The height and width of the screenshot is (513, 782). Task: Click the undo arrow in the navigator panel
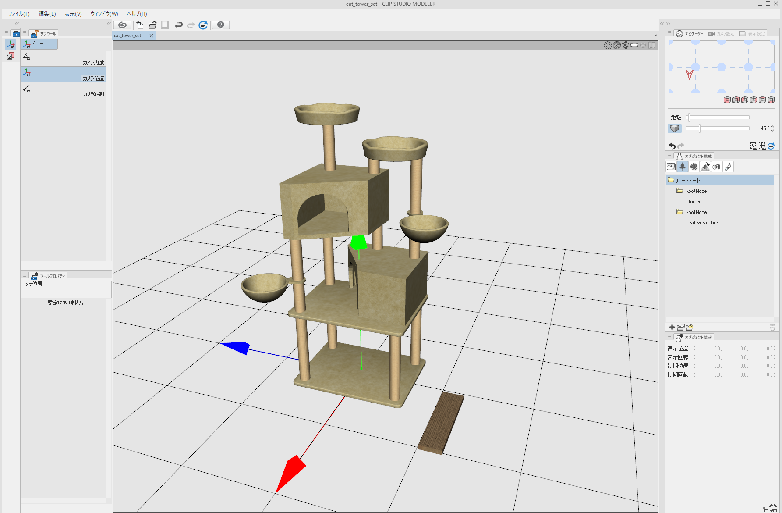click(672, 146)
